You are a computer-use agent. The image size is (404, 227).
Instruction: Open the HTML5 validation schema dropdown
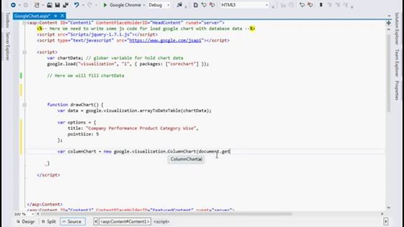click(266, 5)
